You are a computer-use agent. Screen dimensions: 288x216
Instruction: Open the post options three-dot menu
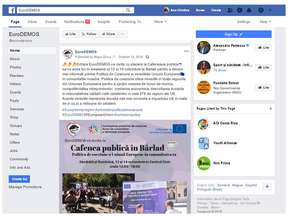coord(186,51)
